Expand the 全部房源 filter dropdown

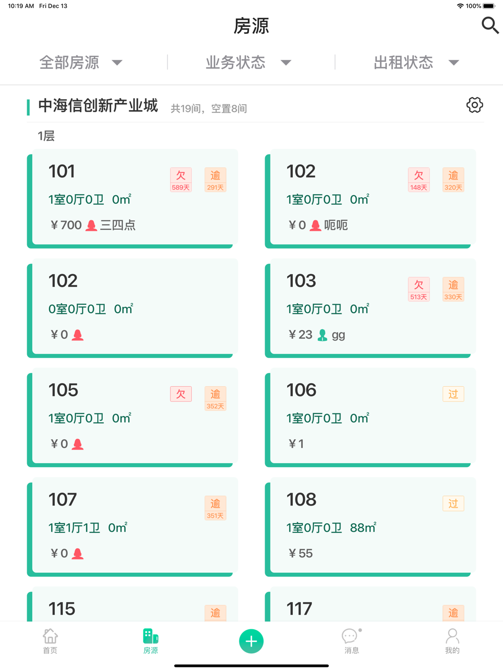(80, 62)
